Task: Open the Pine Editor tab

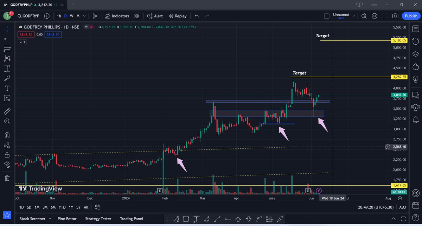Action: [66, 219]
